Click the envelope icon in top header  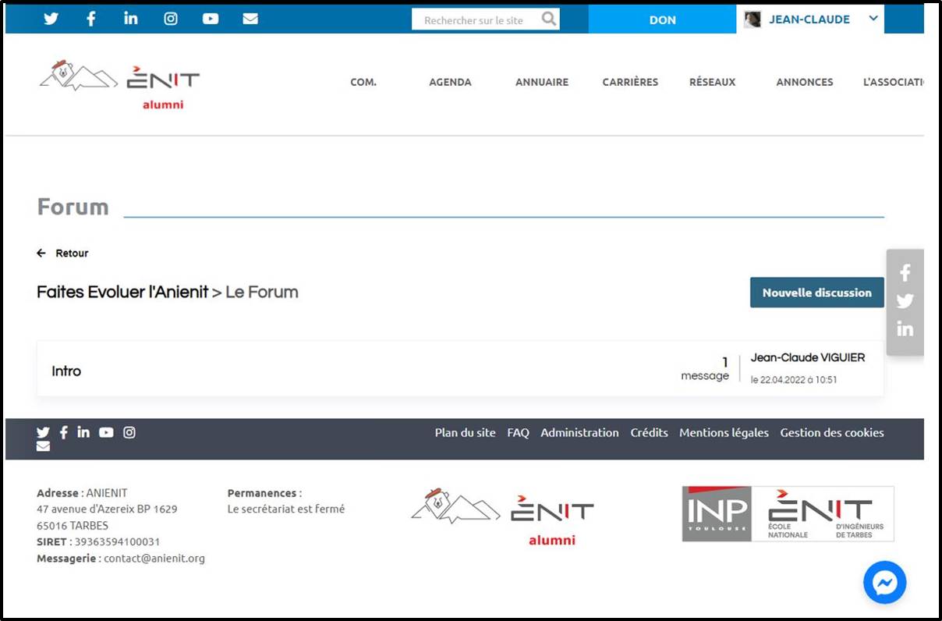250,19
